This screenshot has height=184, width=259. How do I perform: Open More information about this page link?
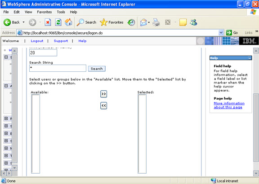click(x=229, y=105)
